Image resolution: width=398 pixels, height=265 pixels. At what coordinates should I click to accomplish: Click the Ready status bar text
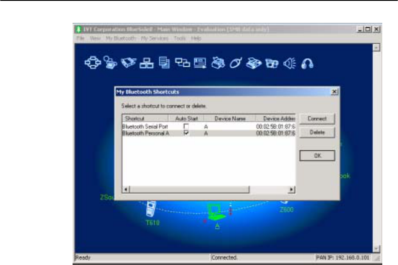coord(83,258)
